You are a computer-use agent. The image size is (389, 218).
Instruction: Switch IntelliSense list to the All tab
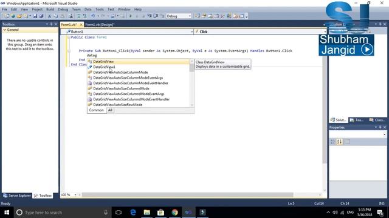[x=110, y=110]
